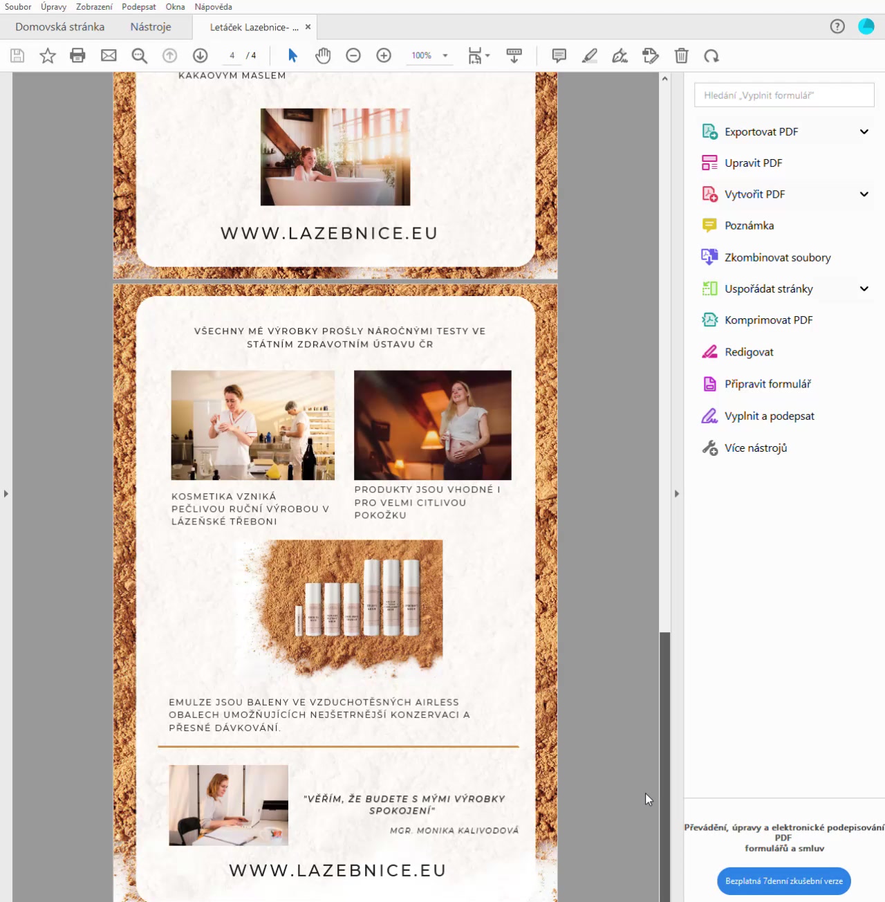
Task: Start Bezplatná 7denní zkušební verze
Action: pos(784,881)
